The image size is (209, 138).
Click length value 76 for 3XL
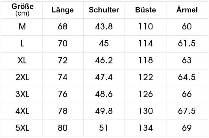point(63,94)
